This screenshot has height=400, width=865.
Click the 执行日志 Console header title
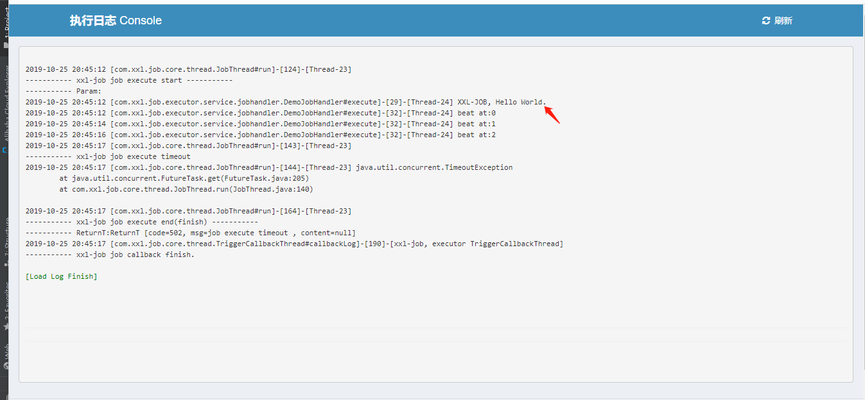[x=116, y=21]
